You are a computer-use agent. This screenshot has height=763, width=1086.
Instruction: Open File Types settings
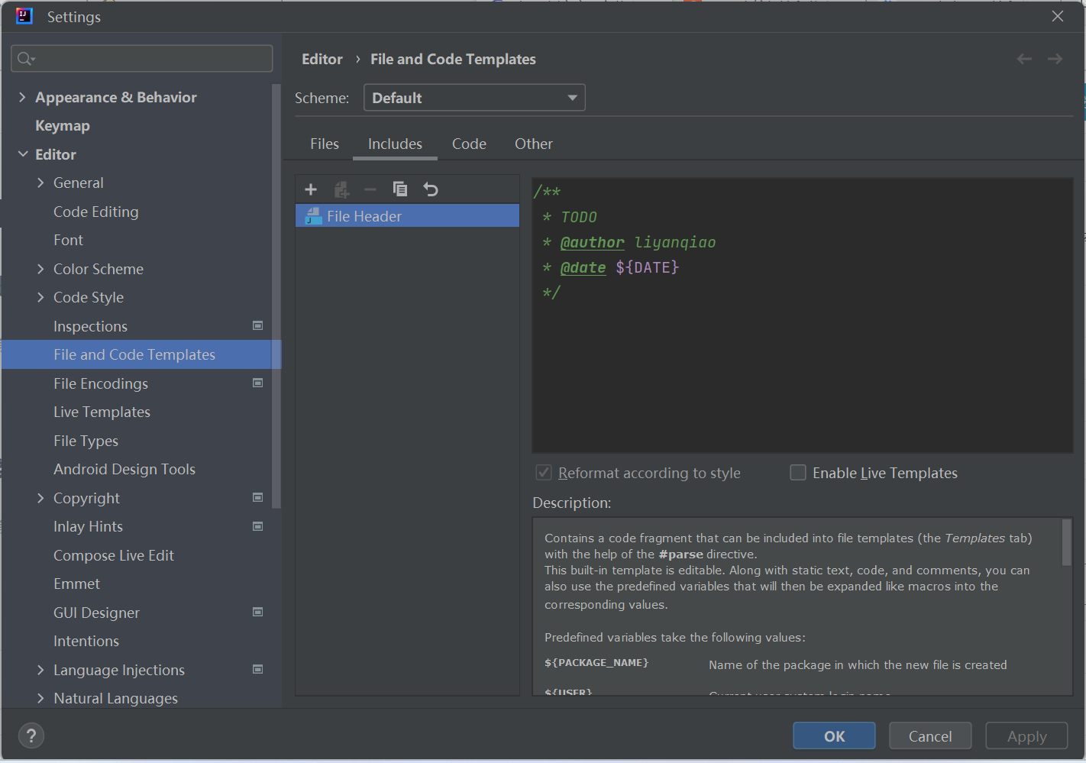[86, 441]
